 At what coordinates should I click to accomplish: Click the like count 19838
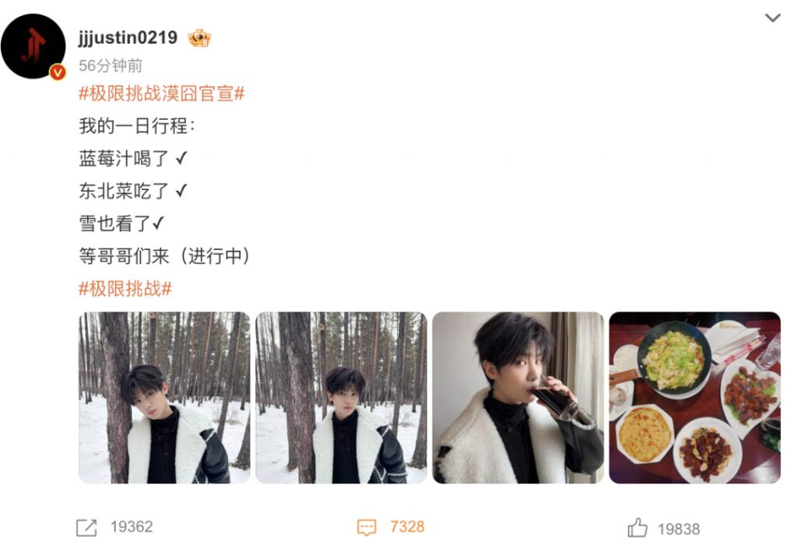[679, 529]
